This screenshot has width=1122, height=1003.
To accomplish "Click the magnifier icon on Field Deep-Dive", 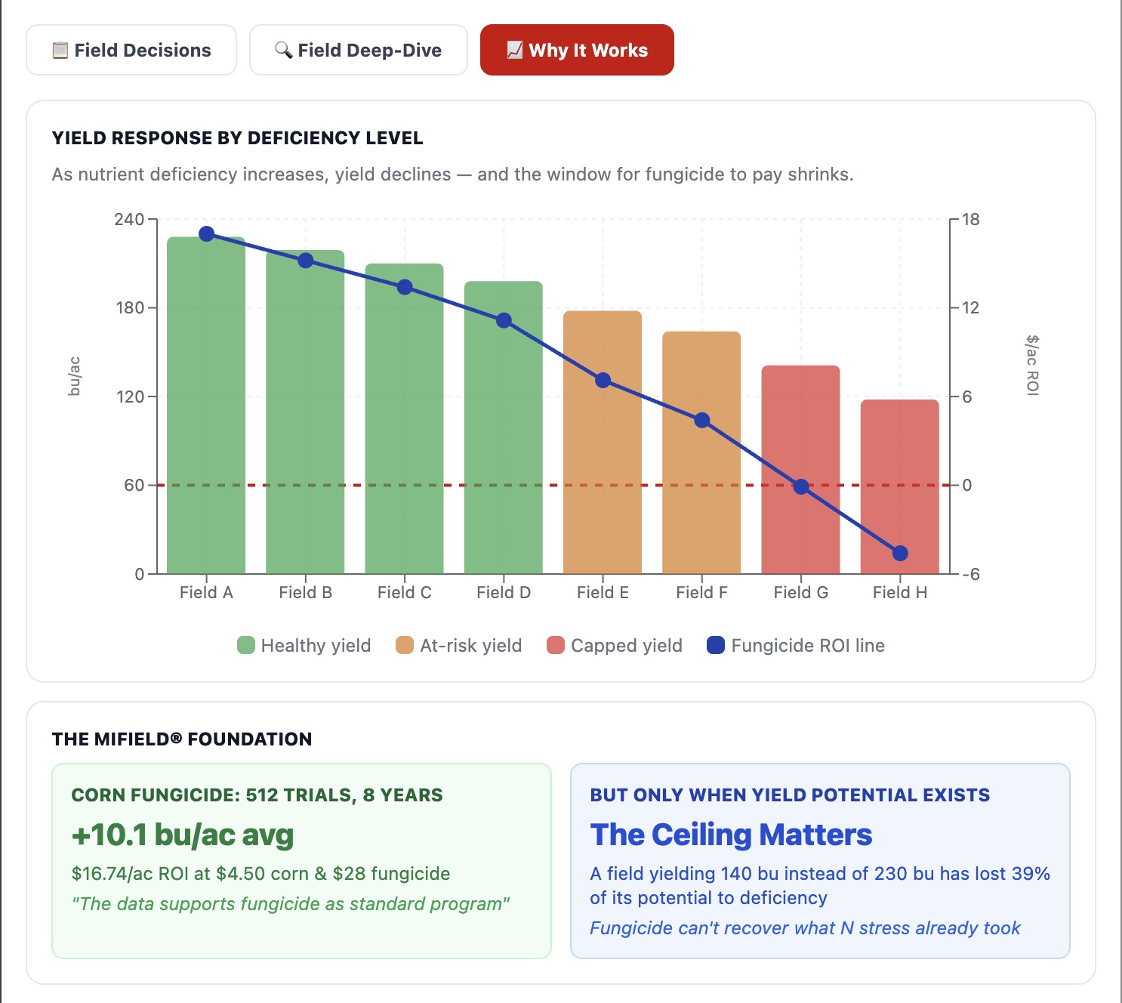I will coord(283,51).
